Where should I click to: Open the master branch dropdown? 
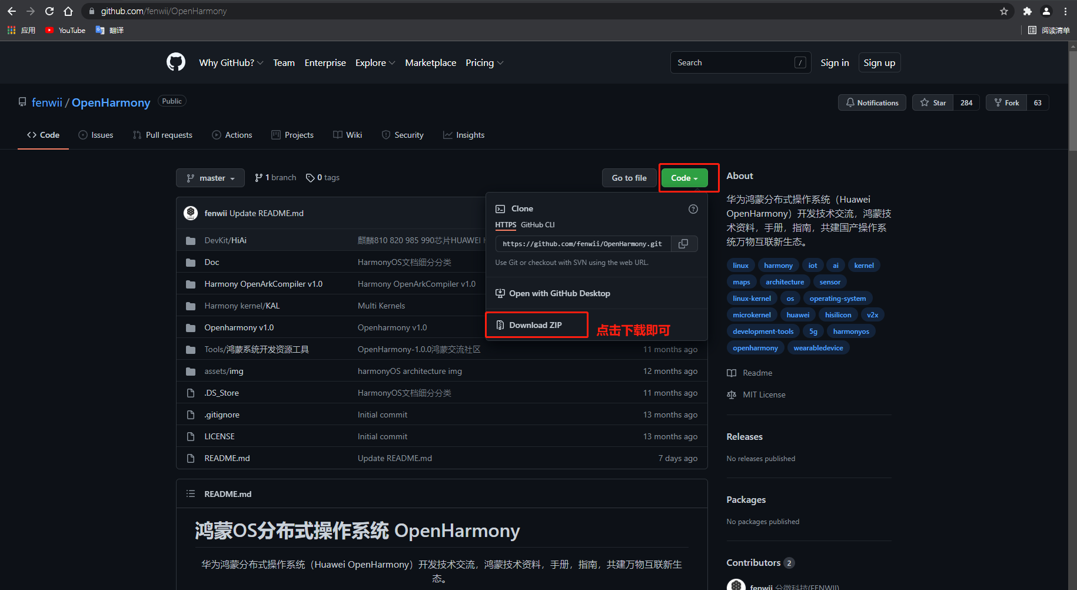pyautogui.click(x=210, y=178)
